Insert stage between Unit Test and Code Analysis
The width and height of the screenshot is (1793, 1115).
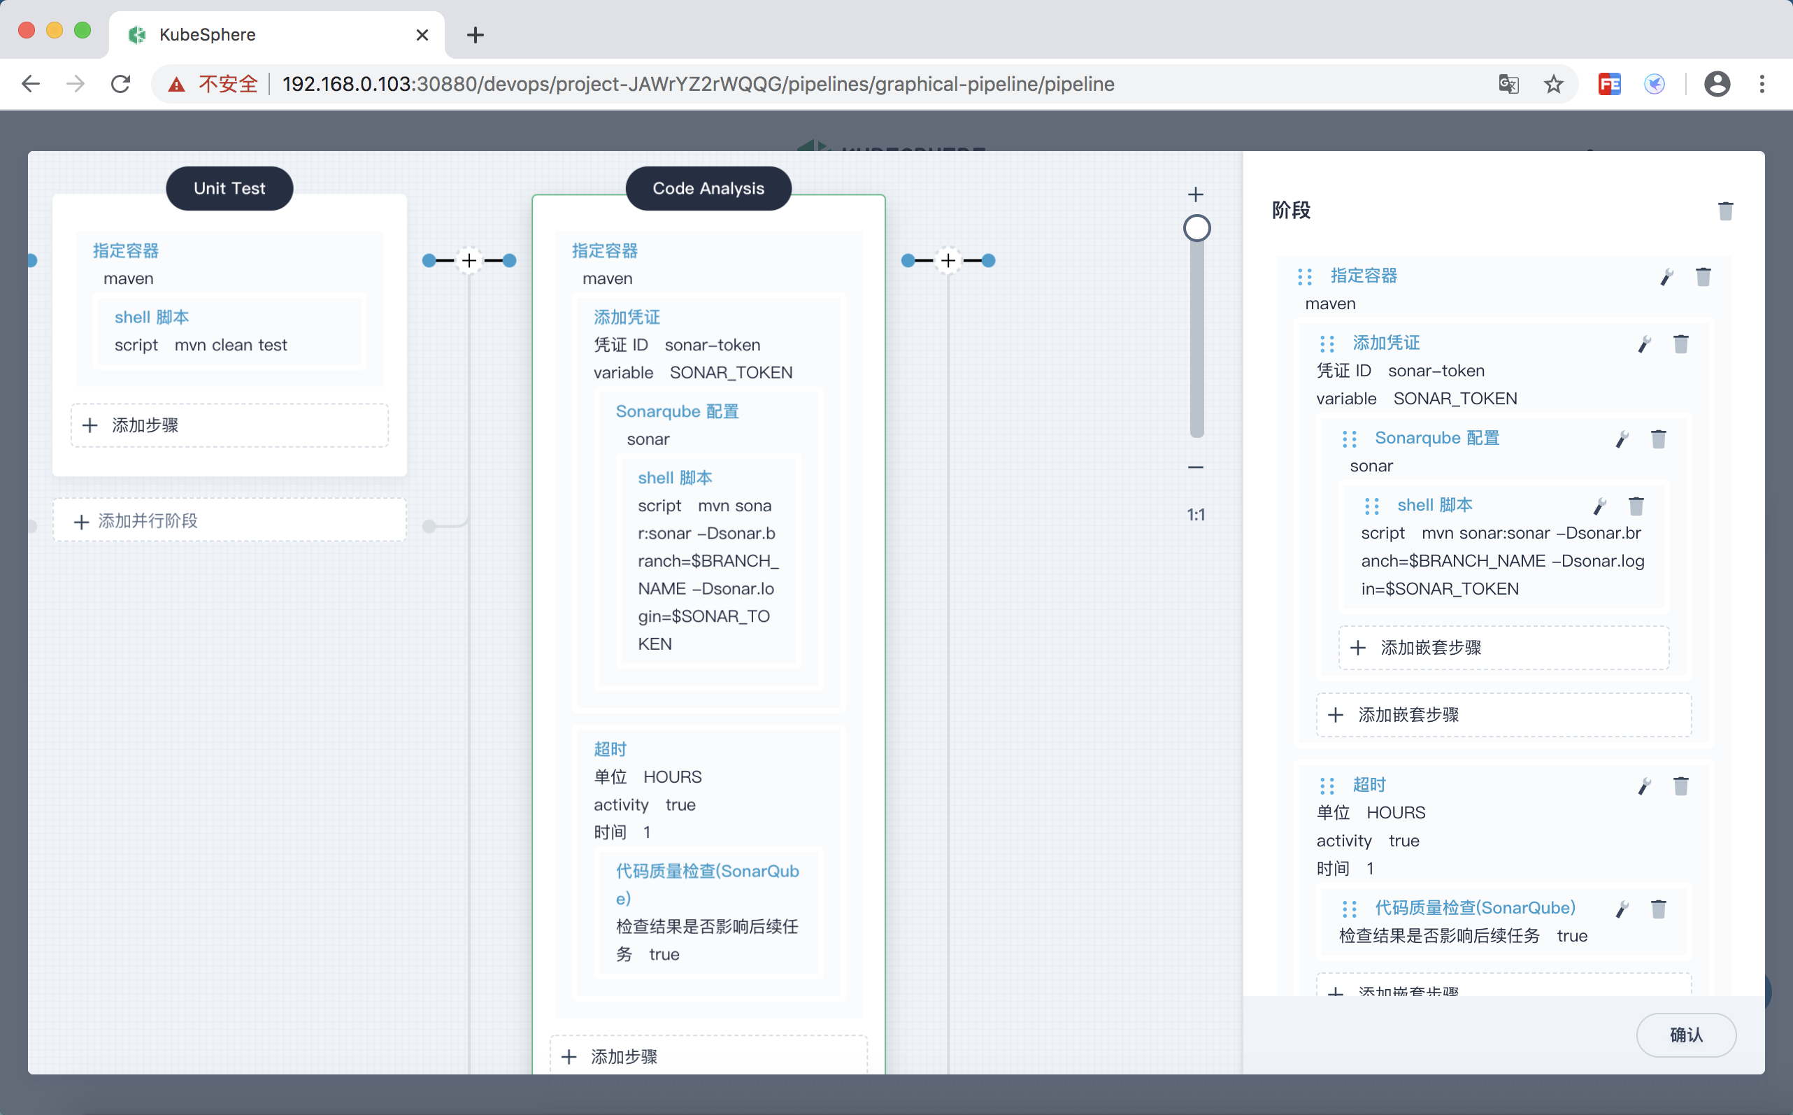click(469, 260)
